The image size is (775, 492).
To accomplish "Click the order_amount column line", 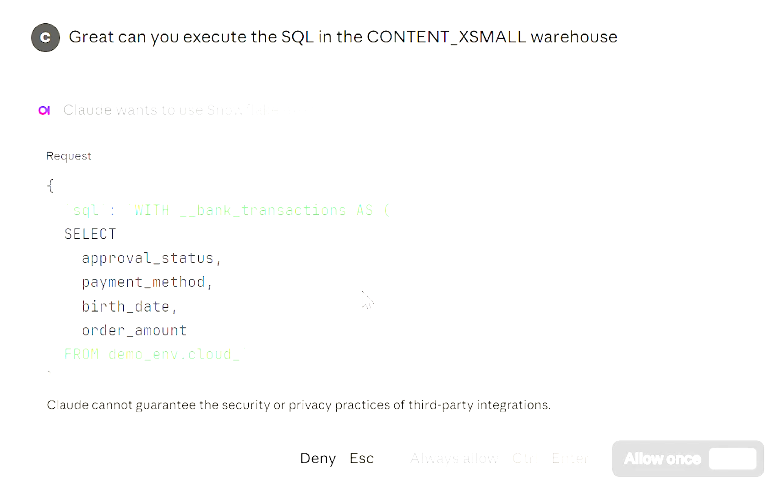I will [x=134, y=330].
